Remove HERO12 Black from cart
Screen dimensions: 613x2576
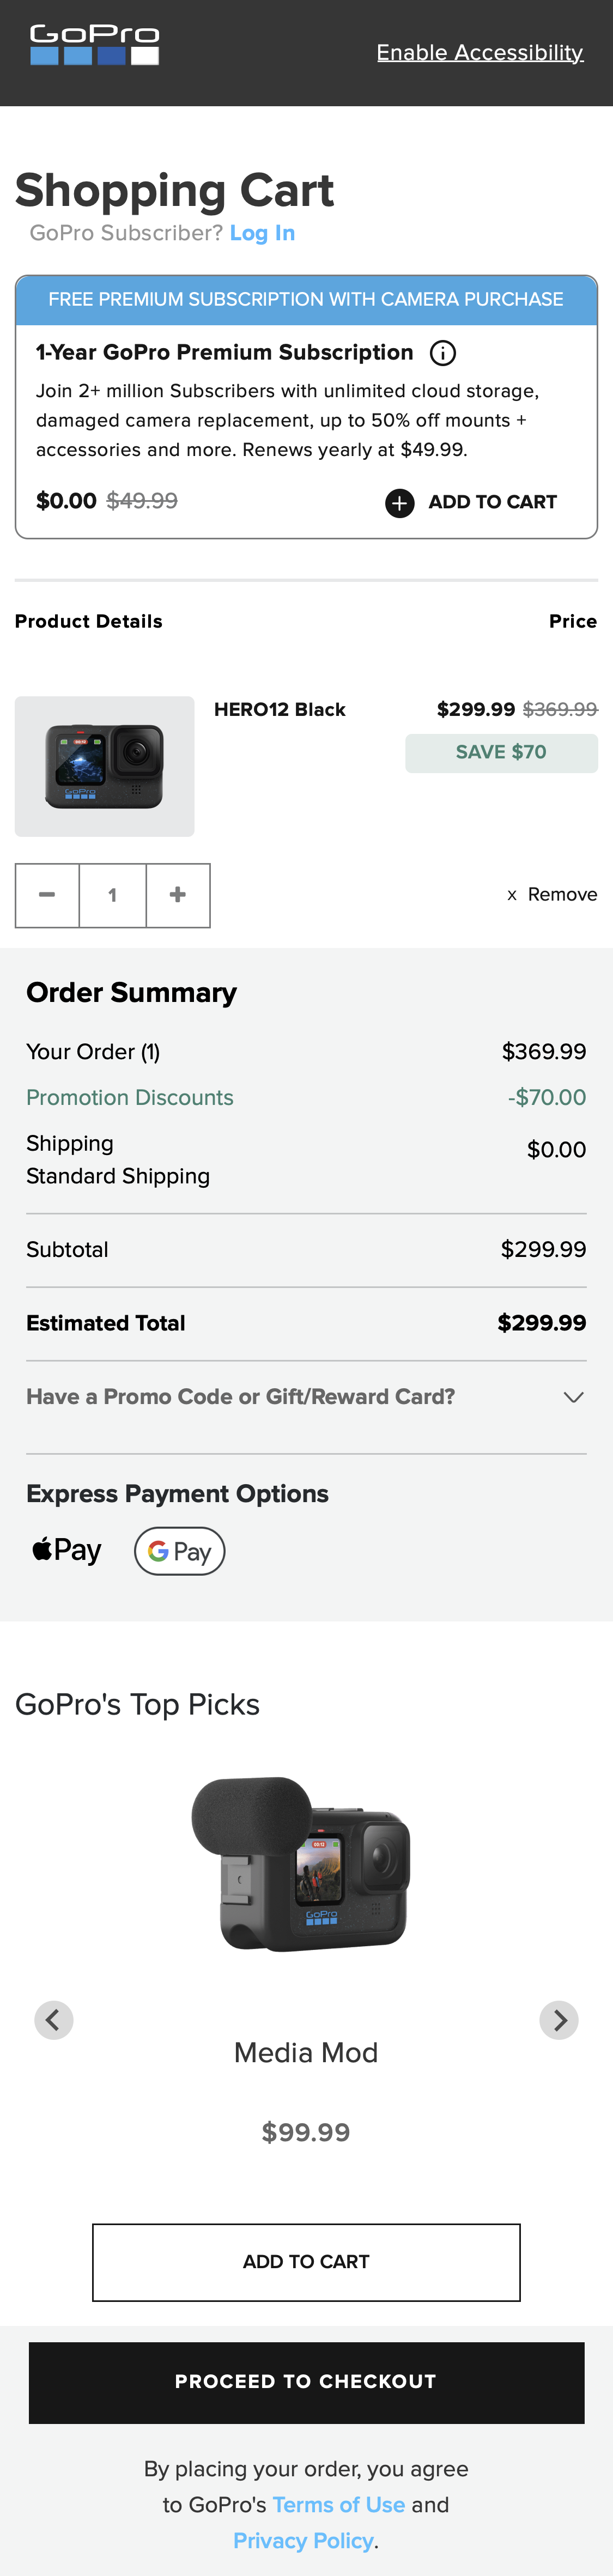(552, 895)
